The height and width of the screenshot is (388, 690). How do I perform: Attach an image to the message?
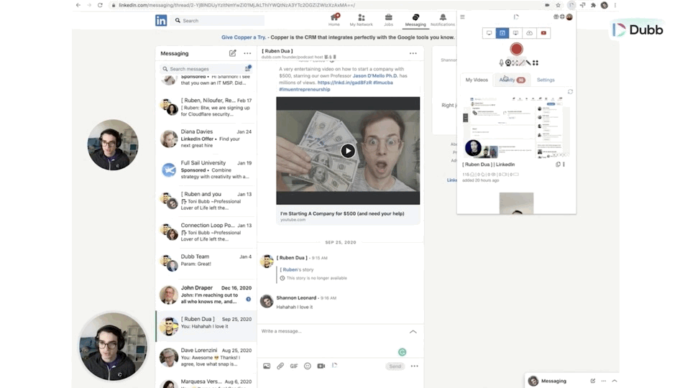coord(267,366)
